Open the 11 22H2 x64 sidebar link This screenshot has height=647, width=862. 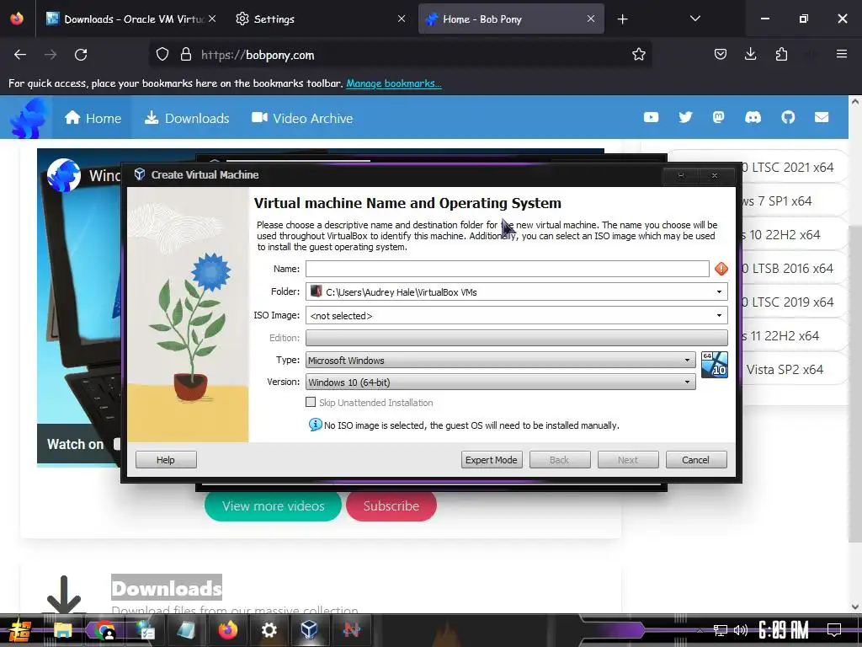(x=780, y=336)
